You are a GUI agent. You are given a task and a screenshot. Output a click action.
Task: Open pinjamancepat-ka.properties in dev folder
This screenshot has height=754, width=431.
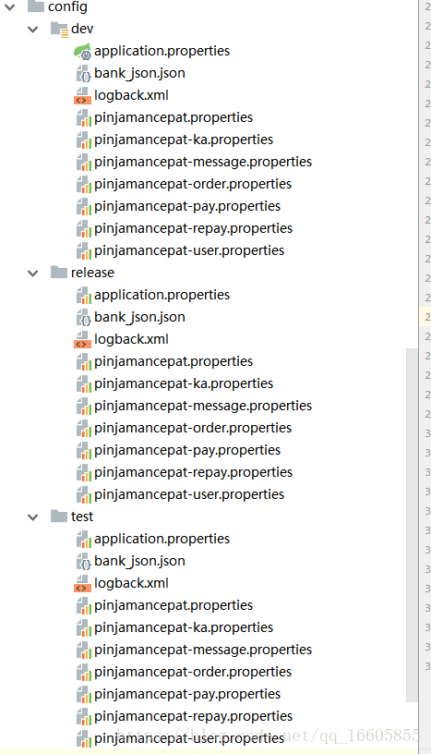pyautogui.click(x=184, y=140)
